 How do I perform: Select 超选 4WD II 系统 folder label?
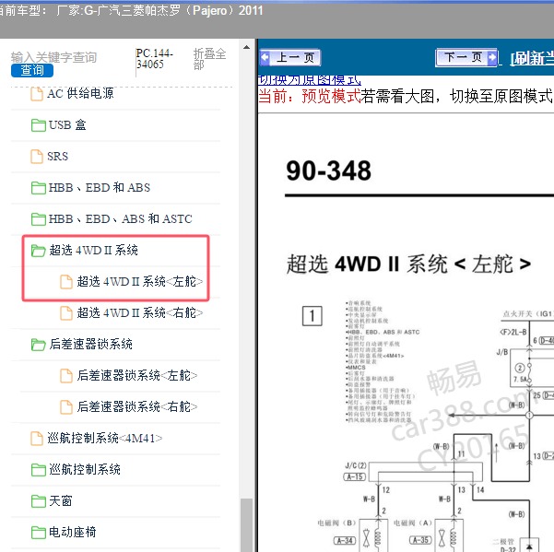(x=94, y=250)
